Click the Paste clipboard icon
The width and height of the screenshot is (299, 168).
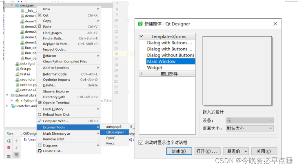[40, 26]
